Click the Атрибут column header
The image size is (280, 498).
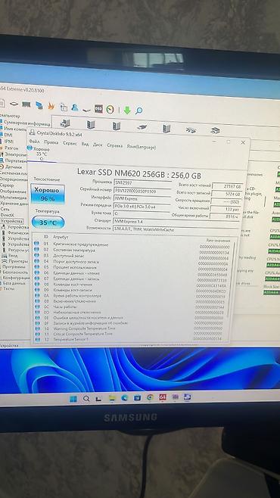(61, 237)
